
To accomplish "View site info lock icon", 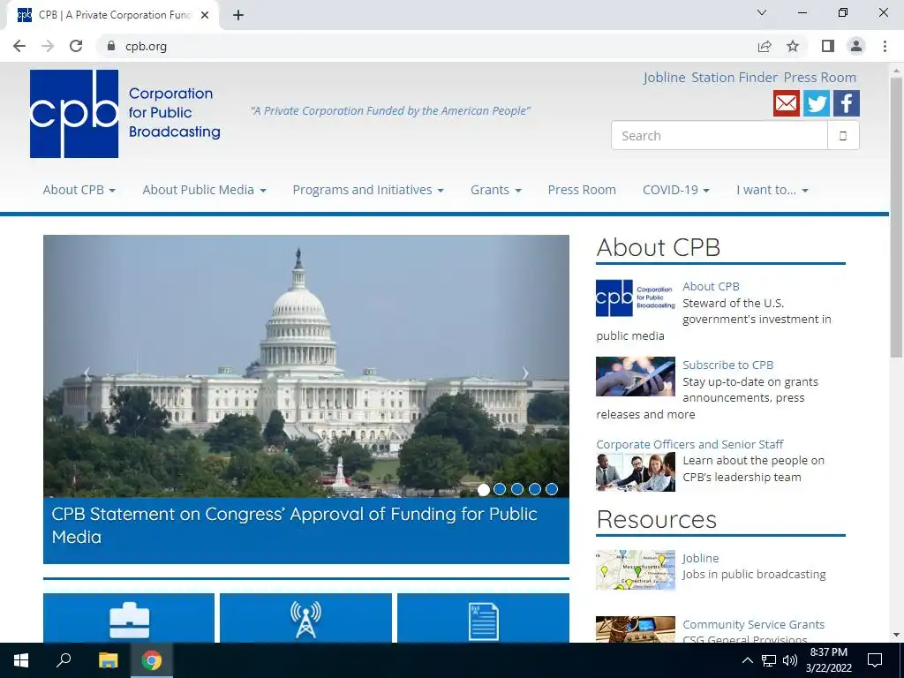I will pos(111,46).
